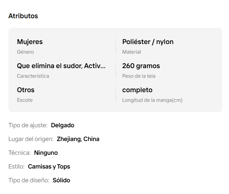Click the Delgado fit type value
Image resolution: width=229 pixels, height=194 pixels.
tap(62, 125)
